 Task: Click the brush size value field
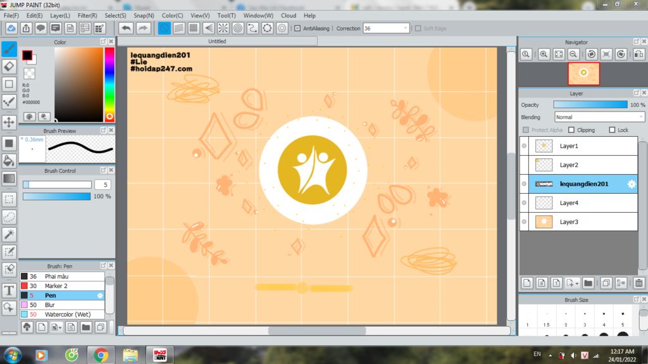click(103, 184)
